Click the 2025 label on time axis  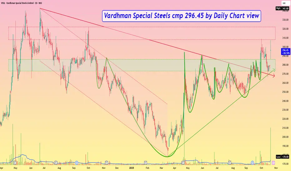click(x=131, y=168)
